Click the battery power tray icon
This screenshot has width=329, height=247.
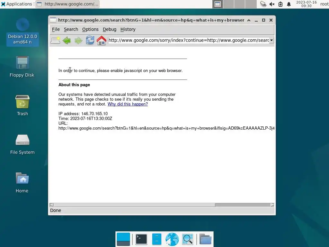(280, 4)
